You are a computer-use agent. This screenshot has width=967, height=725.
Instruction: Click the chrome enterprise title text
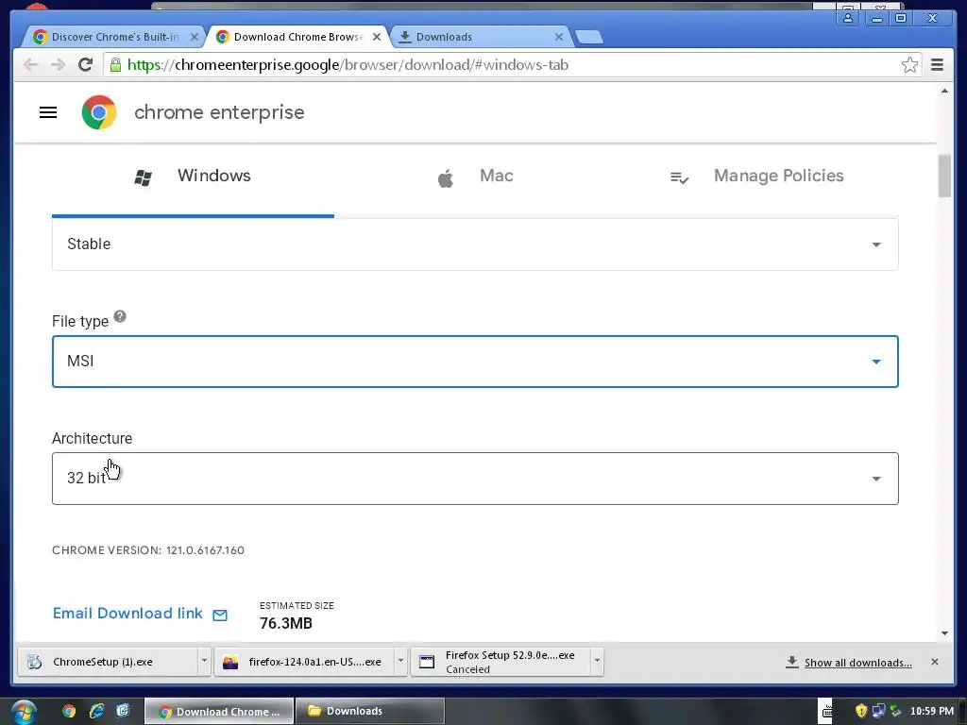coord(219,112)
